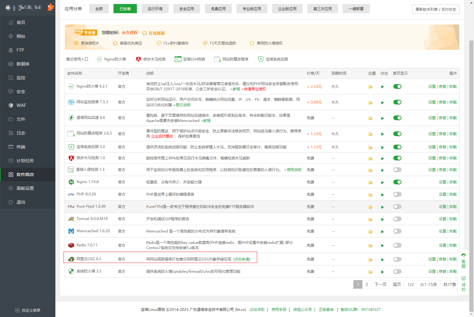This screenshot has width=474, height=317.
Task: Click the 在线客服 link
Action: click(x=157, y=33)
